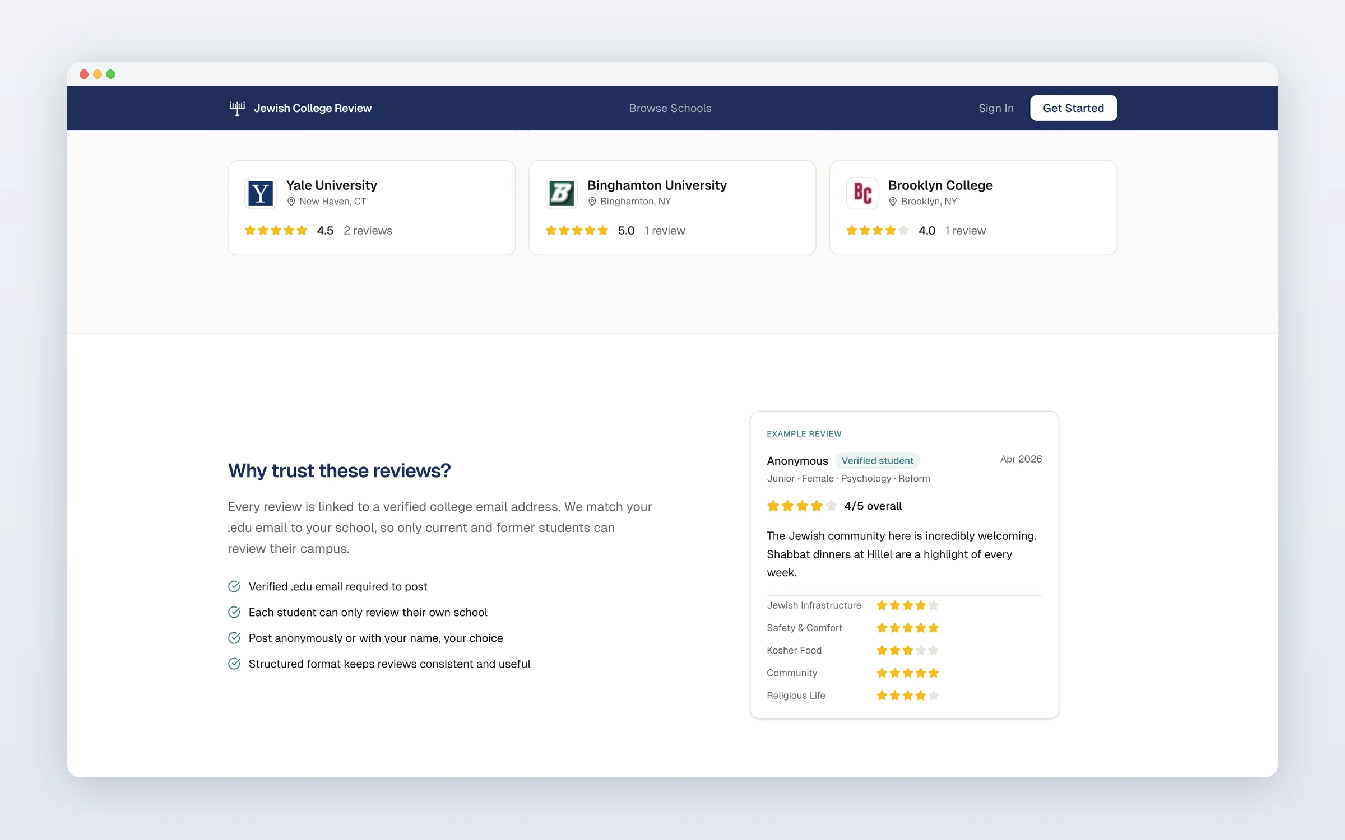Click the menorah logo icon in navbar
This screenshot has height=840, width=1345.
[237, 108]
